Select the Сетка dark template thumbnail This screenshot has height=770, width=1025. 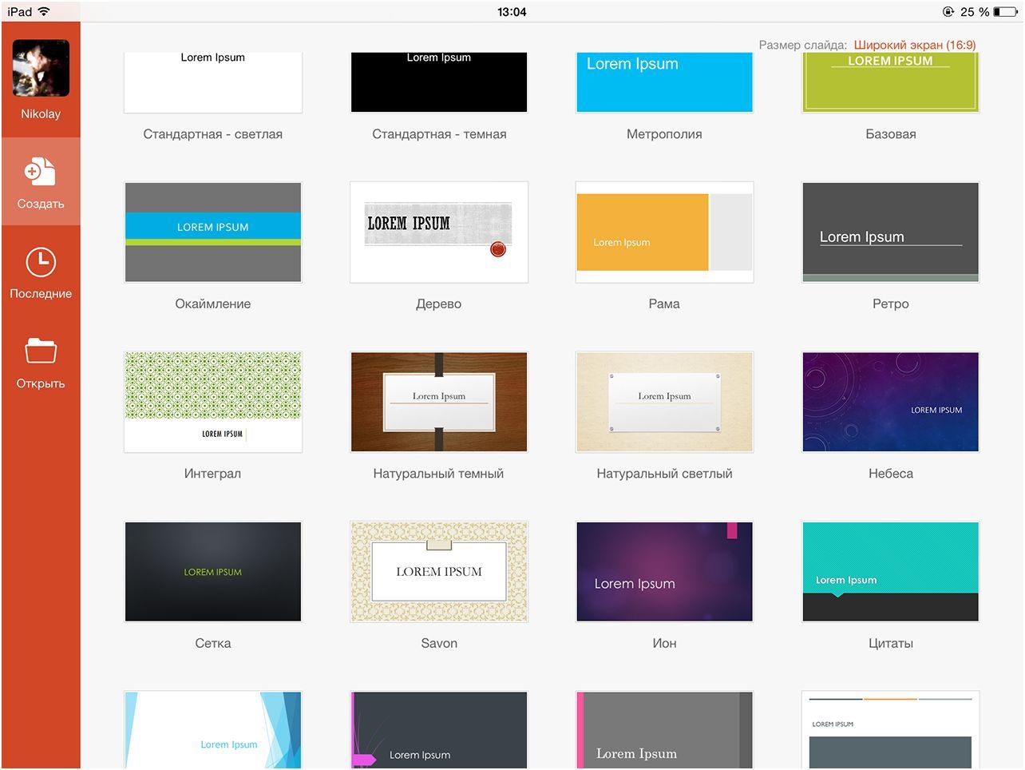[213, 572]
